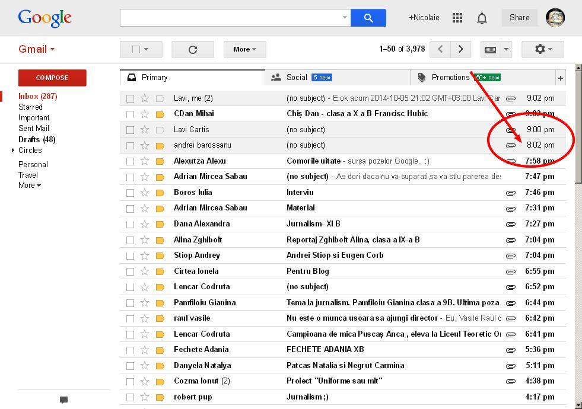Open the settings gear dropdown
This screenshot has height=409, width=582.
click(542, 49)
